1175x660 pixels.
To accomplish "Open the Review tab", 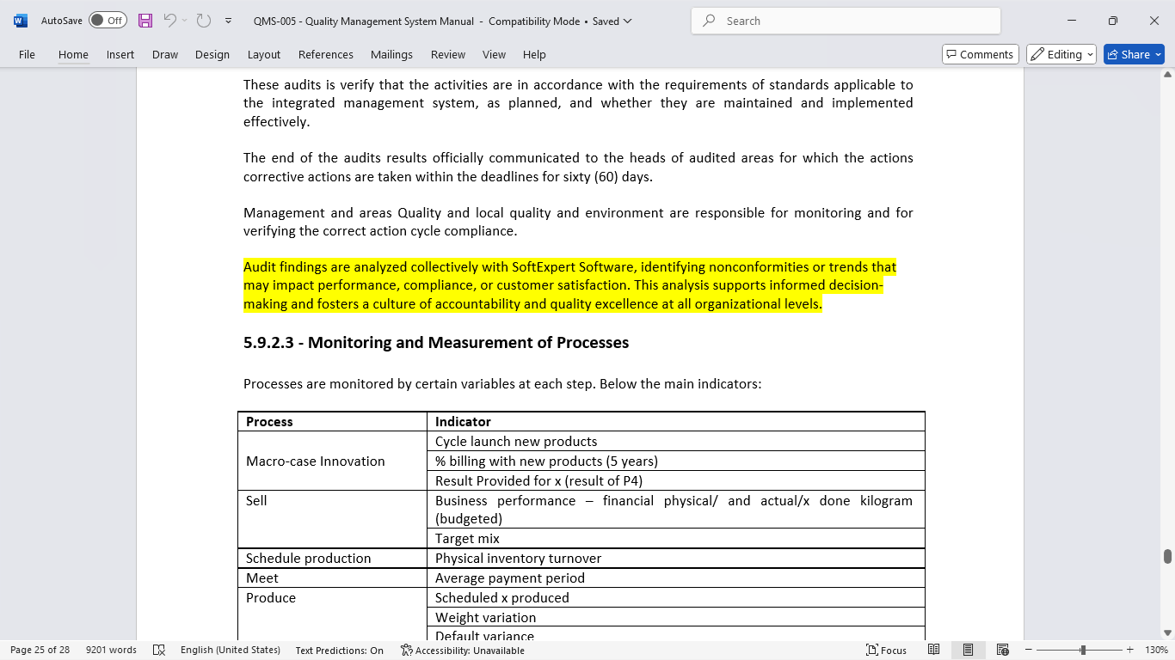I will [448, 54].
